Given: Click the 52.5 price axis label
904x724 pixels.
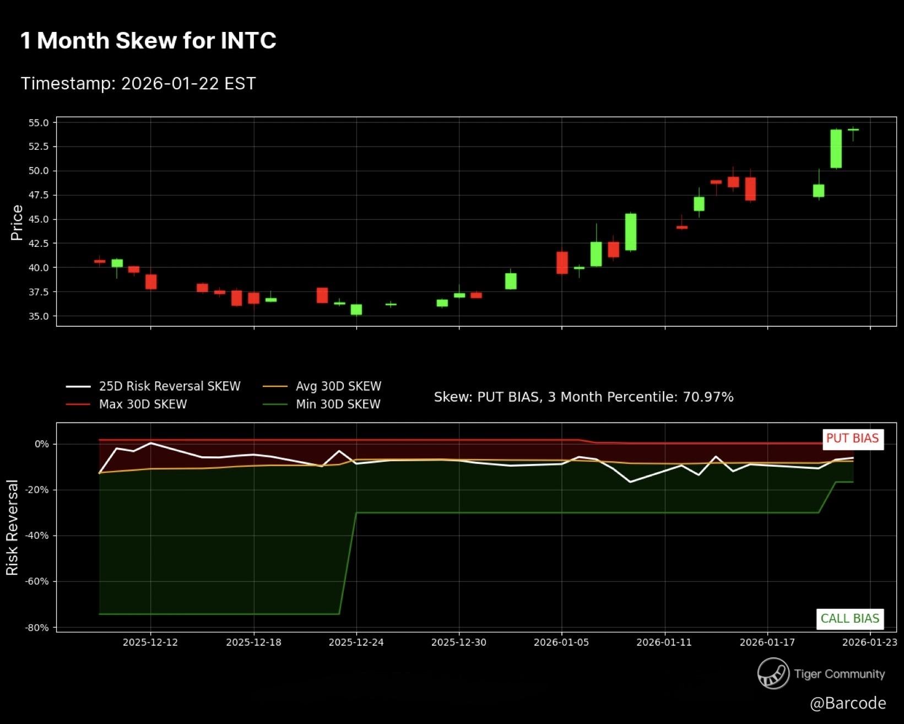Looking at the screenshot, I should [x=39, y=147].
